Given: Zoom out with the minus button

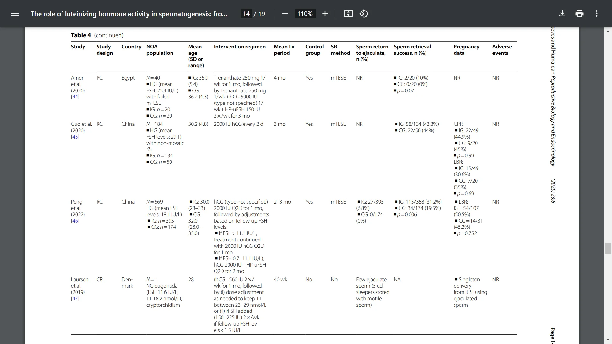Looking at the screenshot, I should pyautogui.click(x=285, y=13).
